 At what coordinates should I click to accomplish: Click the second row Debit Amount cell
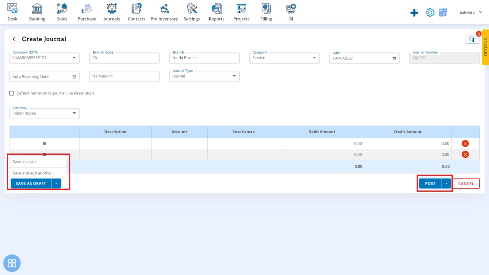(322, 154)
